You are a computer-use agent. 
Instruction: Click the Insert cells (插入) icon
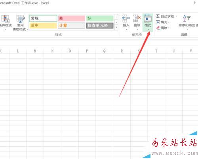(126, 19)
